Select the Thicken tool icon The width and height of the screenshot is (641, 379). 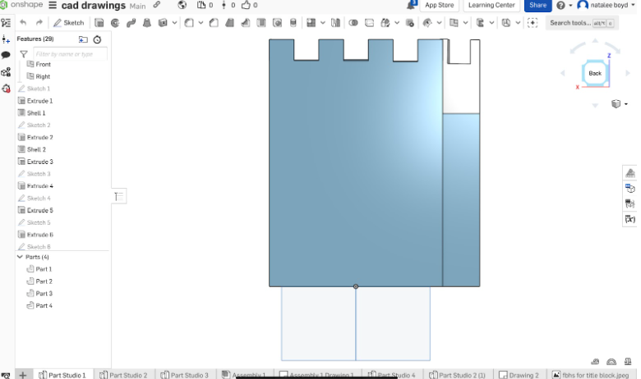163,23
